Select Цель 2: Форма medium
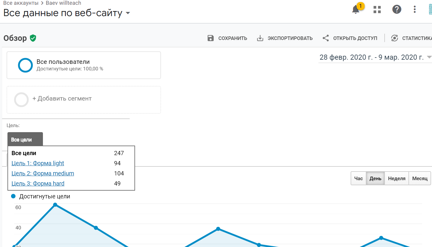This screenshot has width=432, height=247. [x=43, y=173]
